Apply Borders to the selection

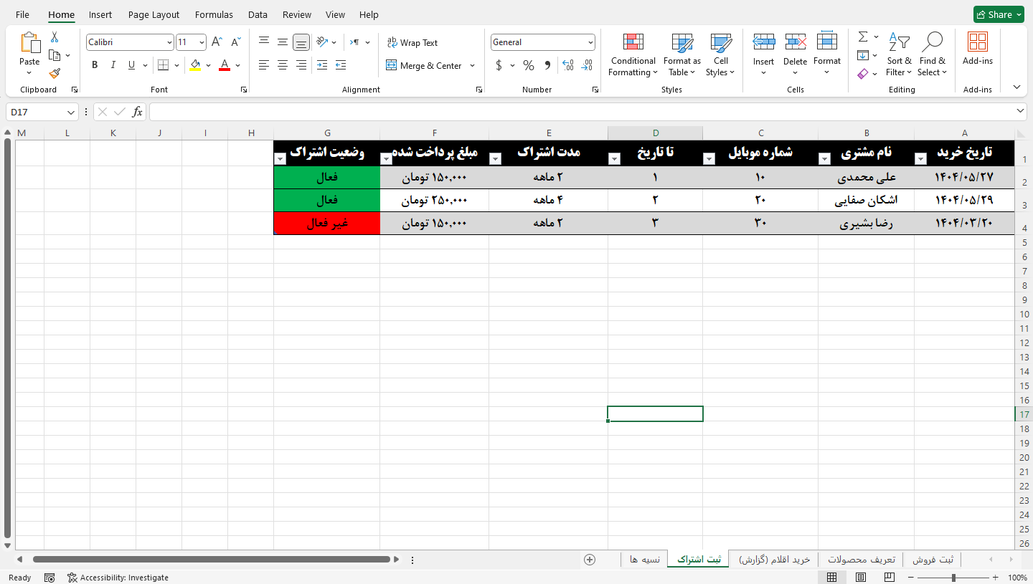(x=163, y=65)
